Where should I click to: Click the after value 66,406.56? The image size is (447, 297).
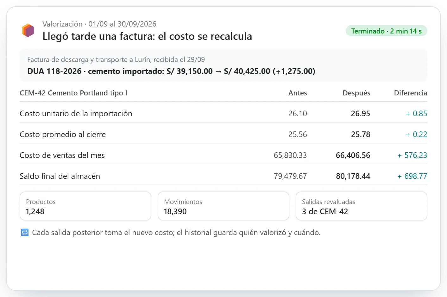tap(353, 155)
